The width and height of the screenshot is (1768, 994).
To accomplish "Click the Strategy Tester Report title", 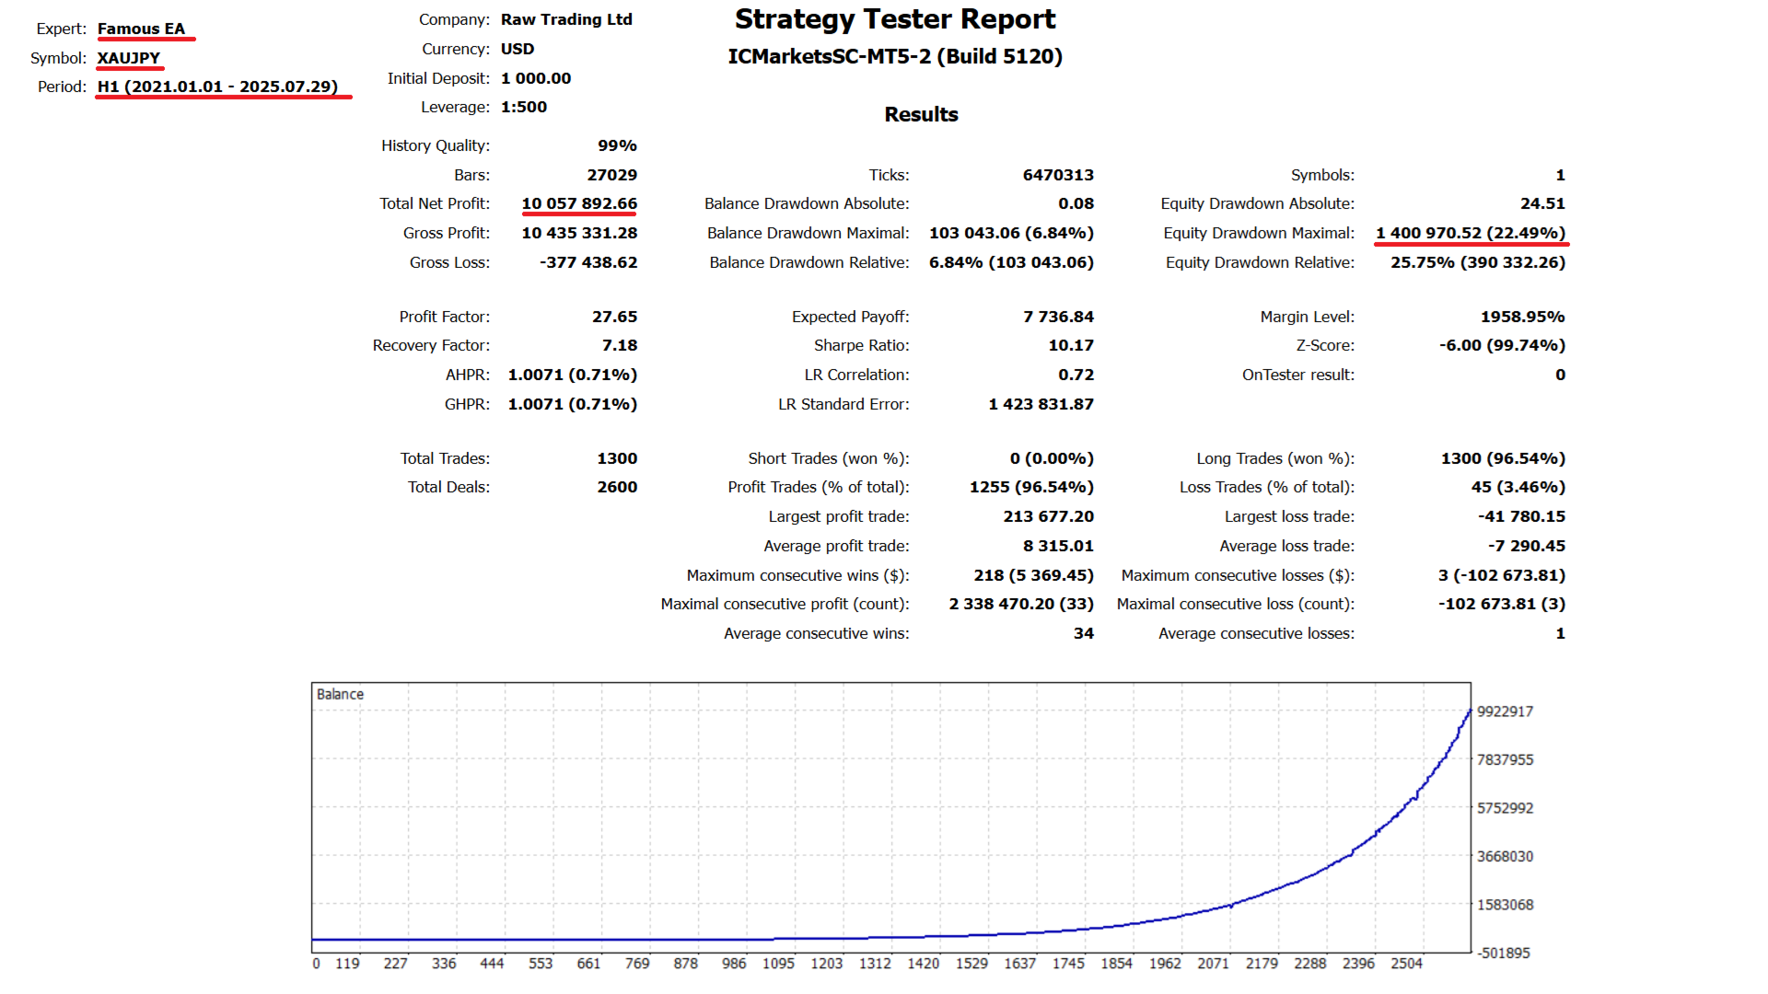I will pos(894,19).
